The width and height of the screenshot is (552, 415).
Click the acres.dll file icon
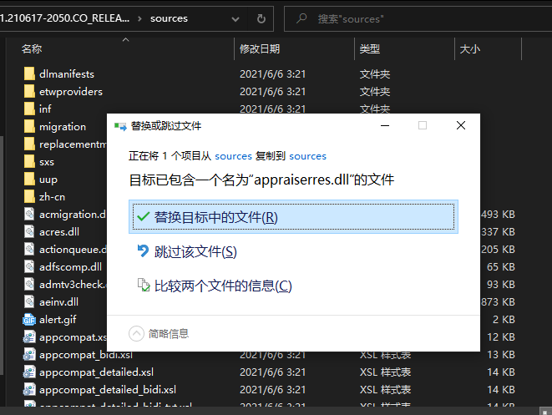[x=29, y=232]
